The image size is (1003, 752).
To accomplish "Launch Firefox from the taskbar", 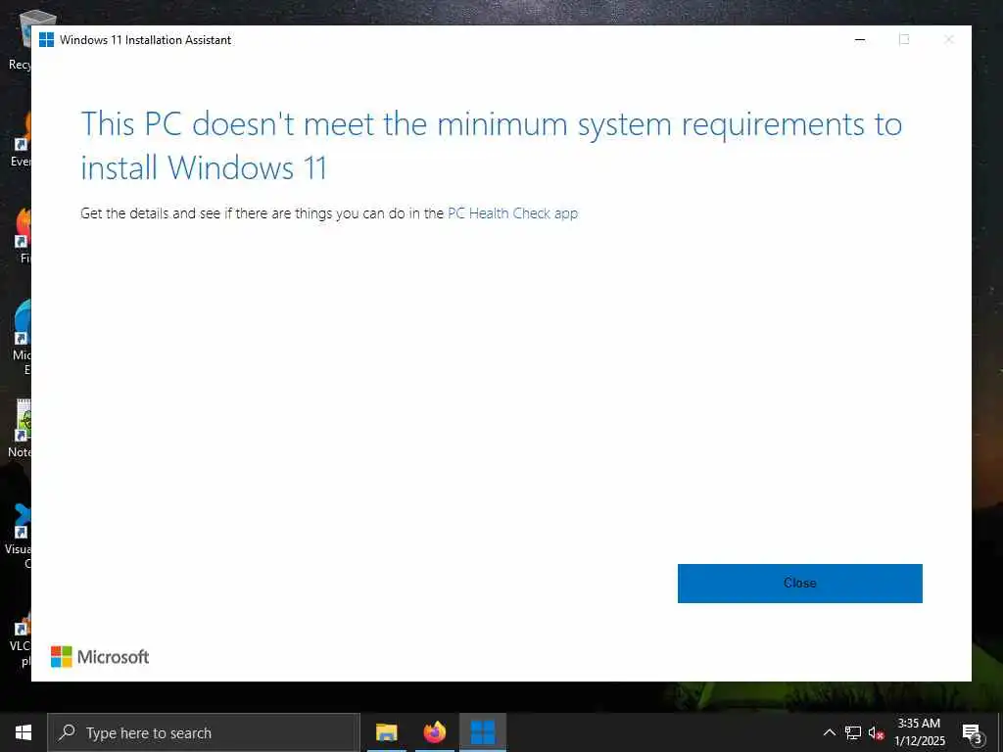I will point(435,732).
